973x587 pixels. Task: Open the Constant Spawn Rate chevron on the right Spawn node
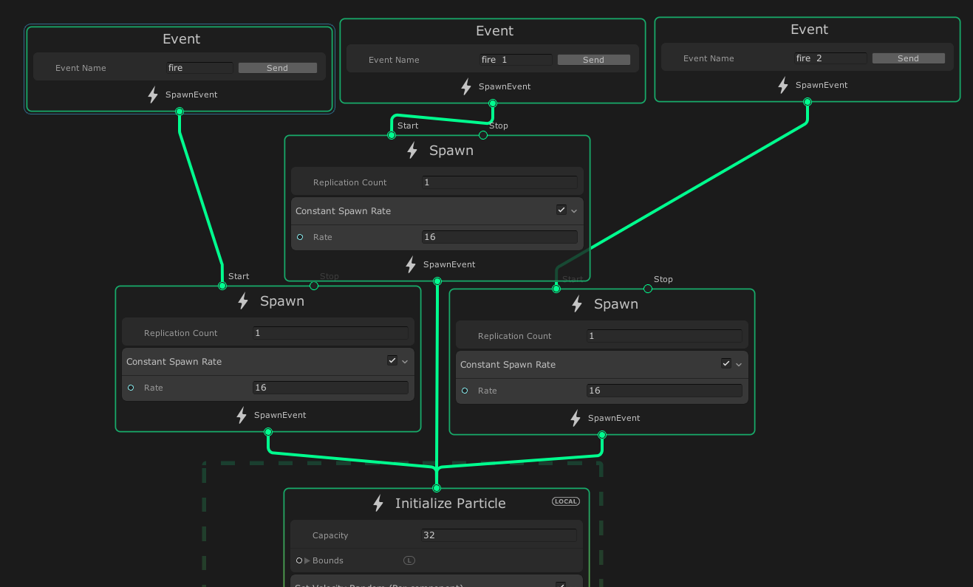coord(737,364)
